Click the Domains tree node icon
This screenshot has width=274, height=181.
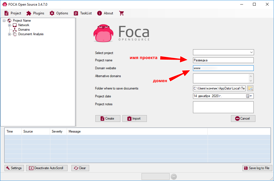click(15, 30)
